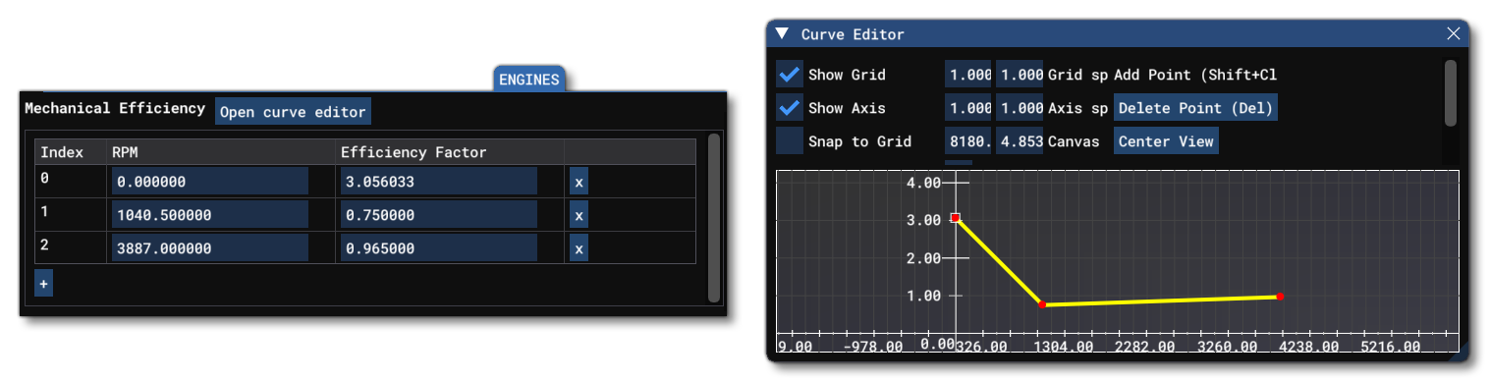Enable the Snap to Grid checkbox

click(x=789, y=141)
